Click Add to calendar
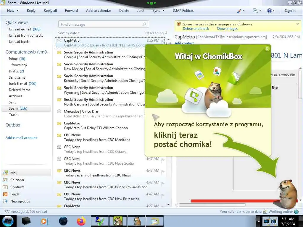 click(x=99, y=11)
